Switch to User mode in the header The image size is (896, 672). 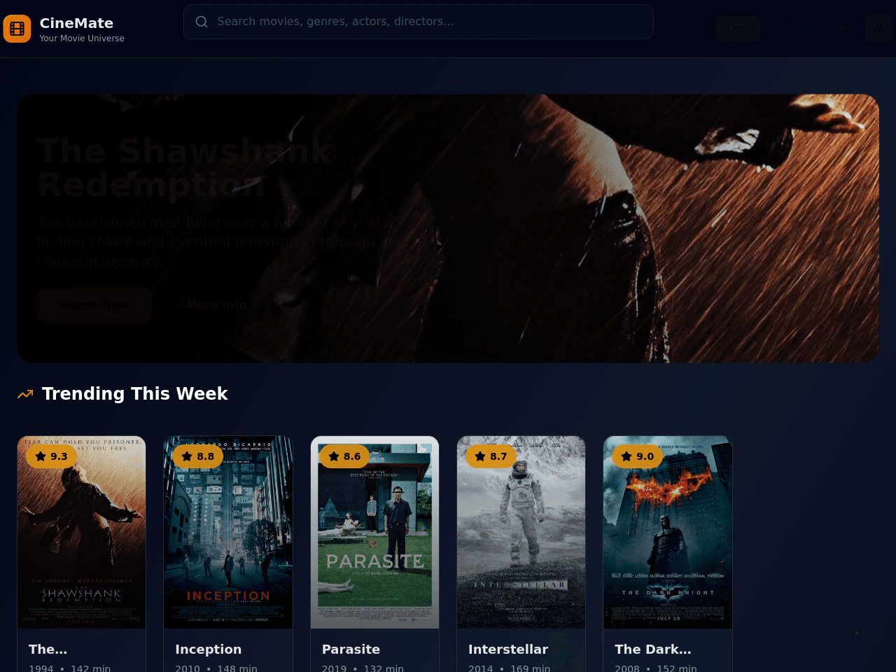point(738,29)
